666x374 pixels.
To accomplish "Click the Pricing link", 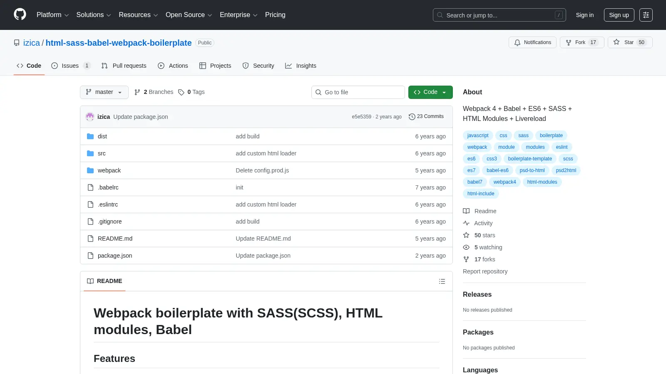I will [x=275, y=15].
